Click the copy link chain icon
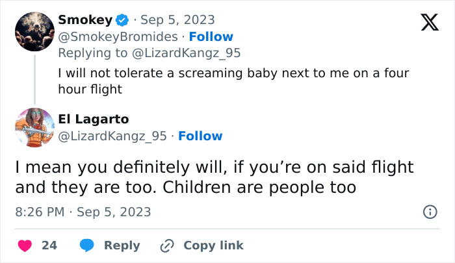The width and height of the screenshot is (455, 263). pyautogui.click(x=167, y=245)
